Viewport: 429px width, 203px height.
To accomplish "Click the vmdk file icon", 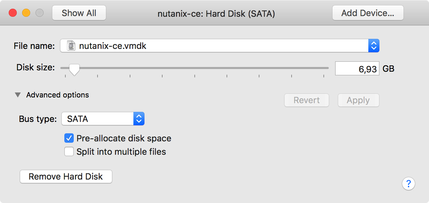I will (x=71, y=46).
